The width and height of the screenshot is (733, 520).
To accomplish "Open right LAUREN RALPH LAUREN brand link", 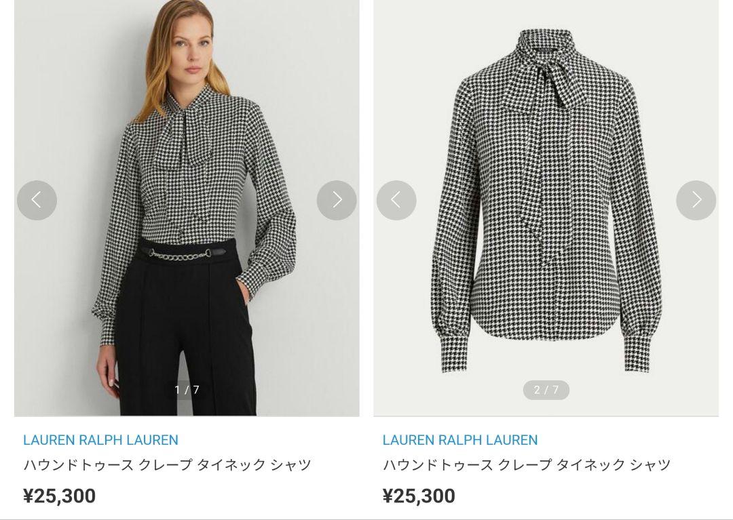I will pos(460,440).
